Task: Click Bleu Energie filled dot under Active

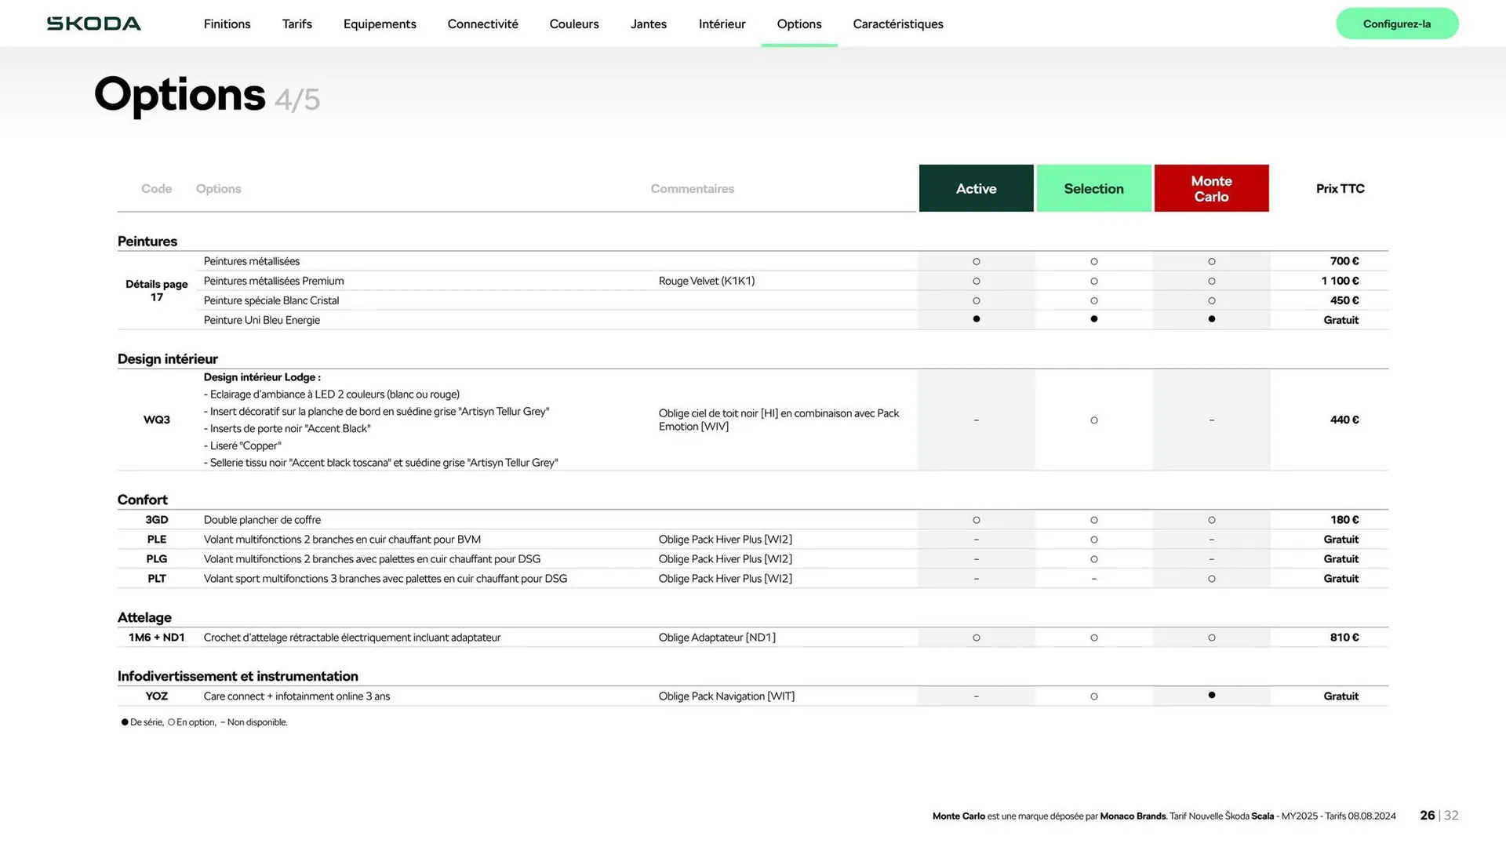Action: point(976,319)
